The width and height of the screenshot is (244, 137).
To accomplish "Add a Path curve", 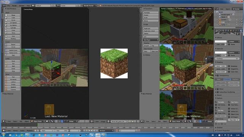I will tap(13, 55).
